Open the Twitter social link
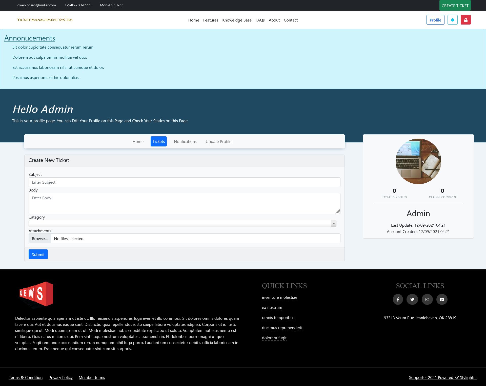Viewport: 486px width, 386px height. pos(412,299)
